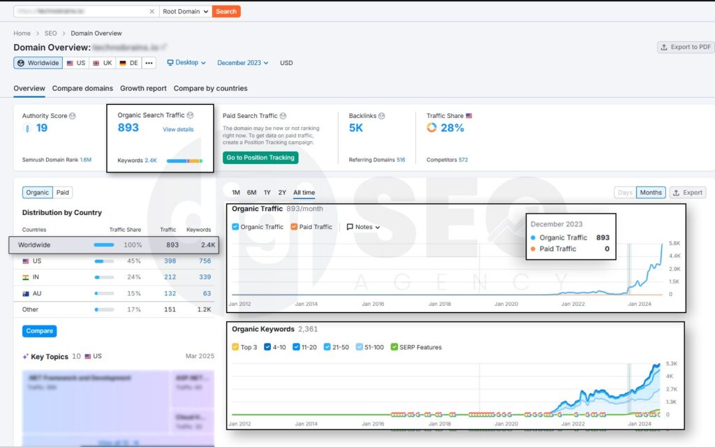Toggle the Organic Traffic checkbox
Screen dimensions: 715x447
235,227
